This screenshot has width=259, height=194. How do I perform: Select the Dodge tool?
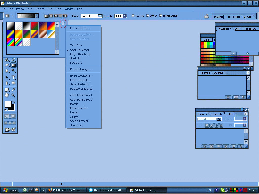[14, 71]
